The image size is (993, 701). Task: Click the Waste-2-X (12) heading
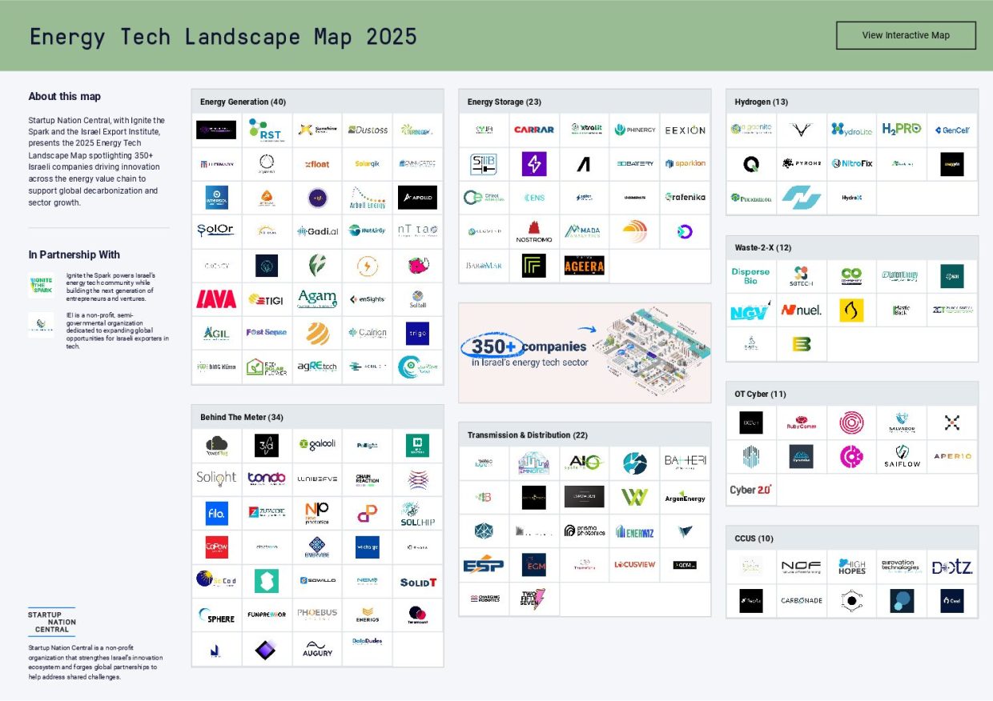pyautogui.click(x=763, y=247)
